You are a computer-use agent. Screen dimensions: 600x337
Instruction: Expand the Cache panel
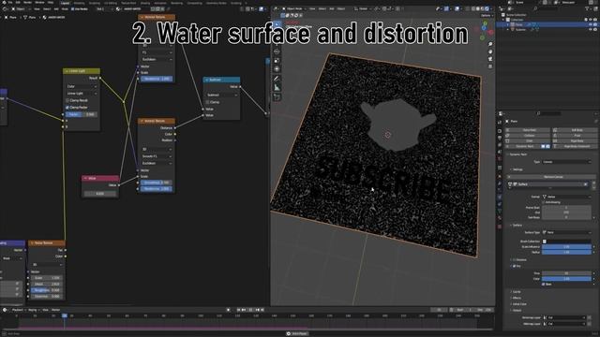517,292
